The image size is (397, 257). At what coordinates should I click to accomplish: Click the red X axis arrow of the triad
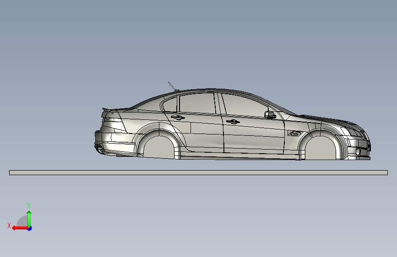20,228
